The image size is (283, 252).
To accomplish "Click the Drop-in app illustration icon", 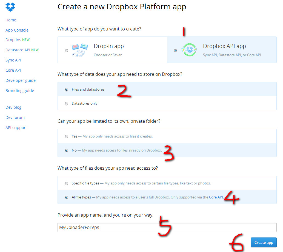I will (80, 50).
